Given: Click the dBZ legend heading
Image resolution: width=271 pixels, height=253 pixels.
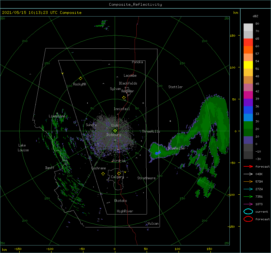Looking at the screenshot, I should [x=255, y=16].
